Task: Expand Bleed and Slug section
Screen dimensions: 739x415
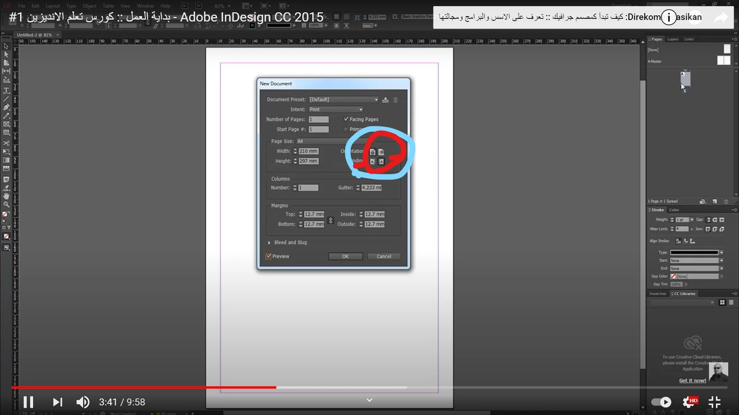Action: click(x=269, y=242)
